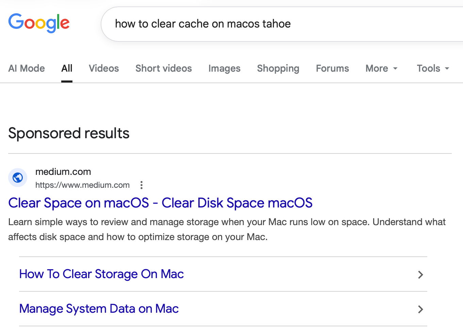Click the Google logo

pos(39,23)
